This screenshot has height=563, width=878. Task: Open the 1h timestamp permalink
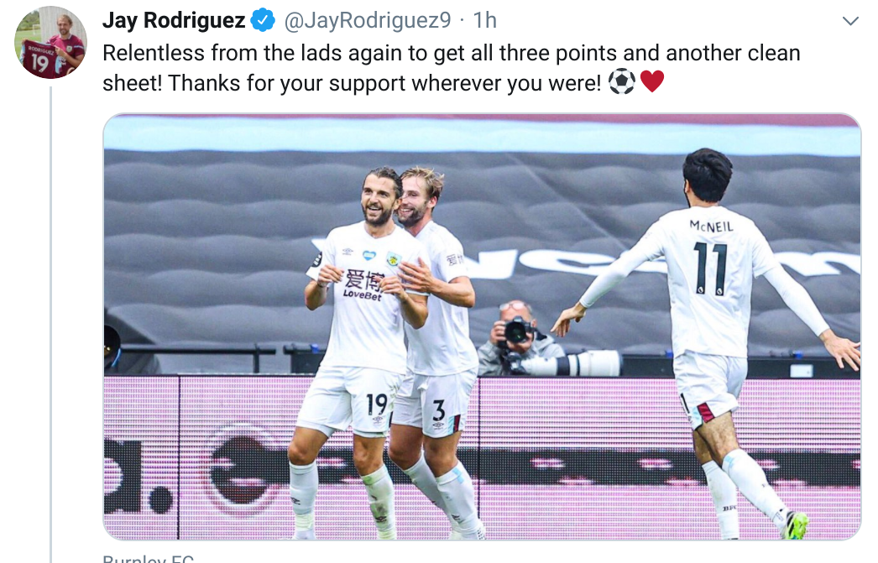tap(485, 20)
